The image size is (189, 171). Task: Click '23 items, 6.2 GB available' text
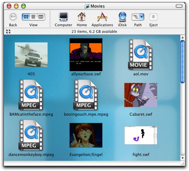coord(94,31)
